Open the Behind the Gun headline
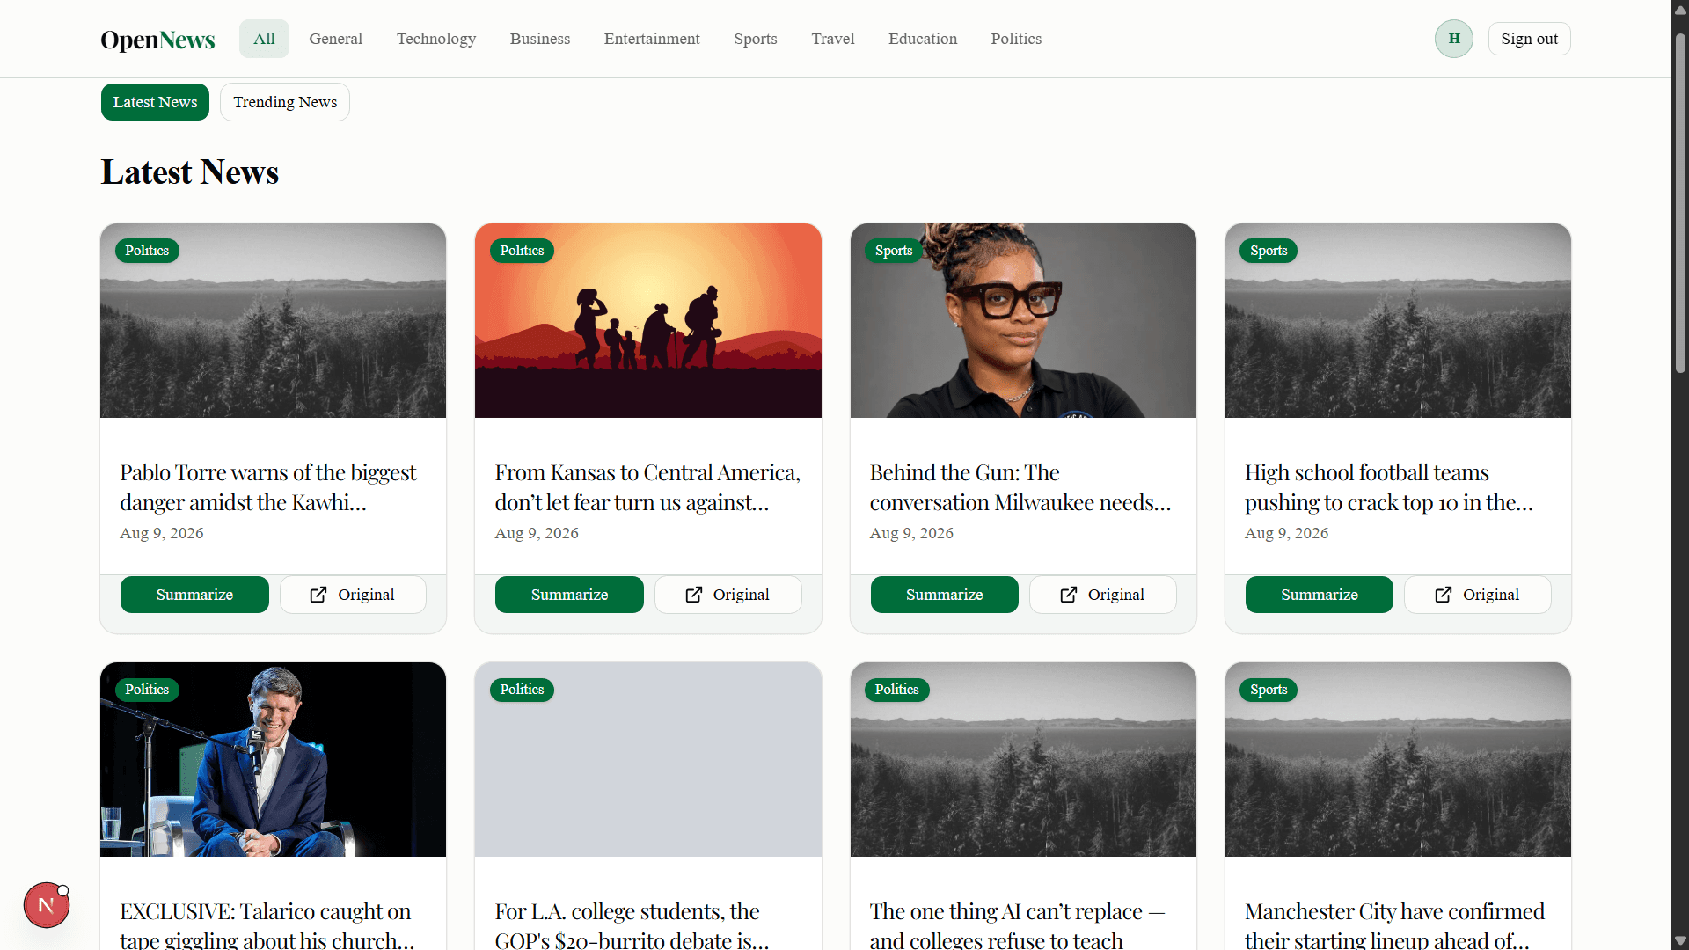 1020,487
